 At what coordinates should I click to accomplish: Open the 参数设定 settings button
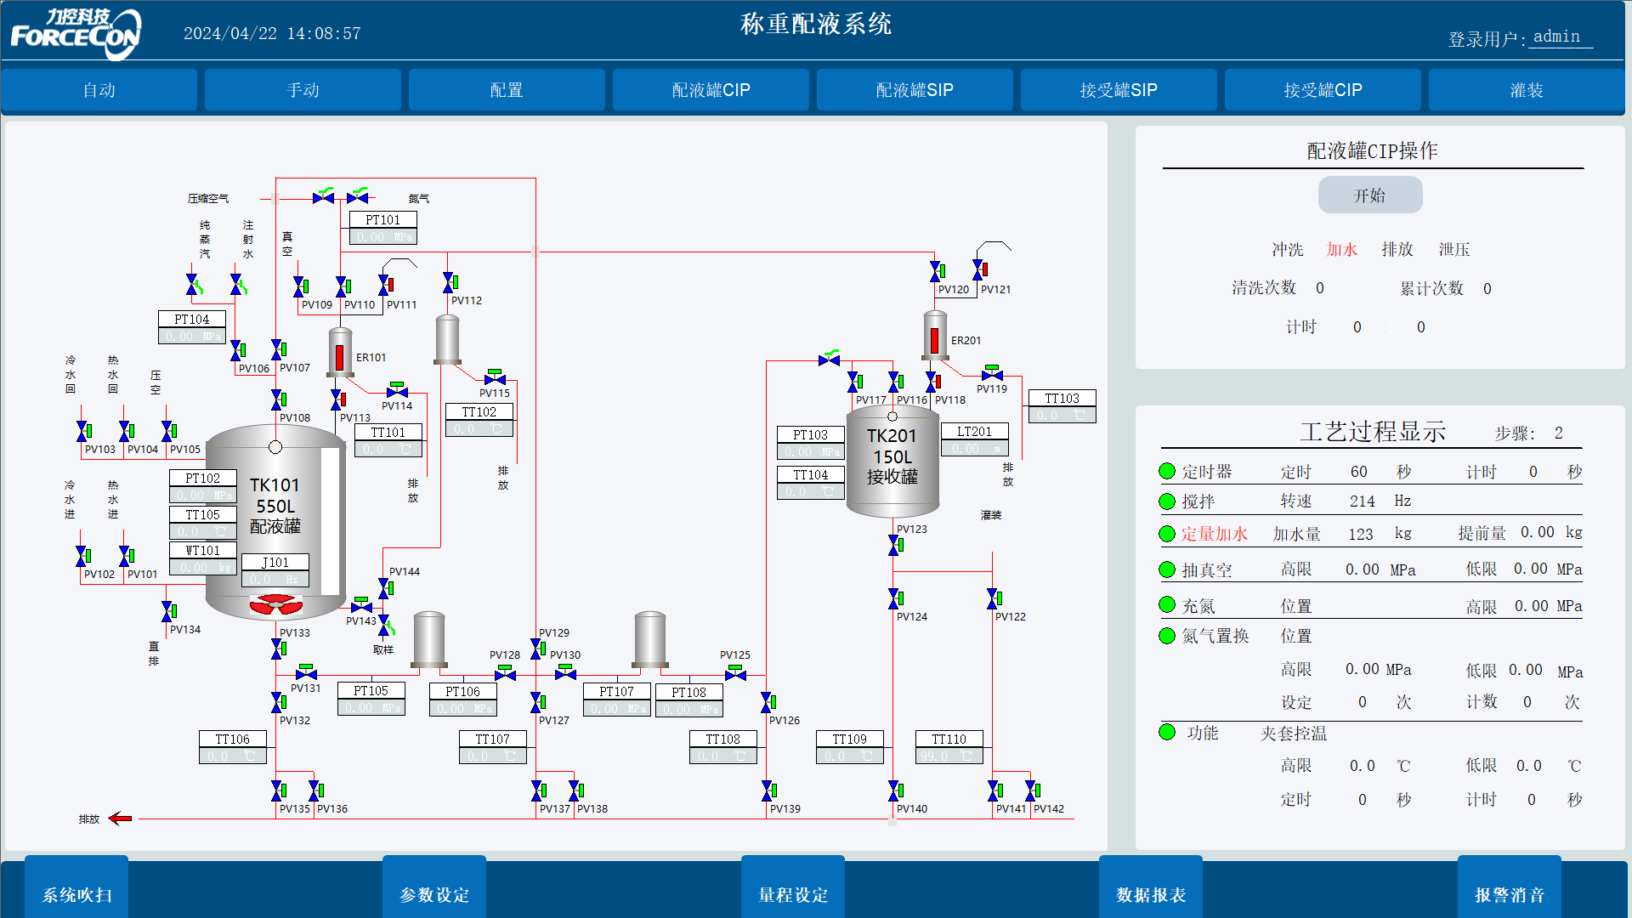coord(434,894)
